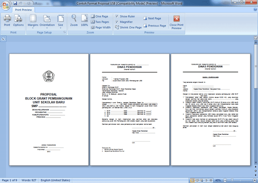Go to Previous Page
258x183 pixels.
click(155, 26)
